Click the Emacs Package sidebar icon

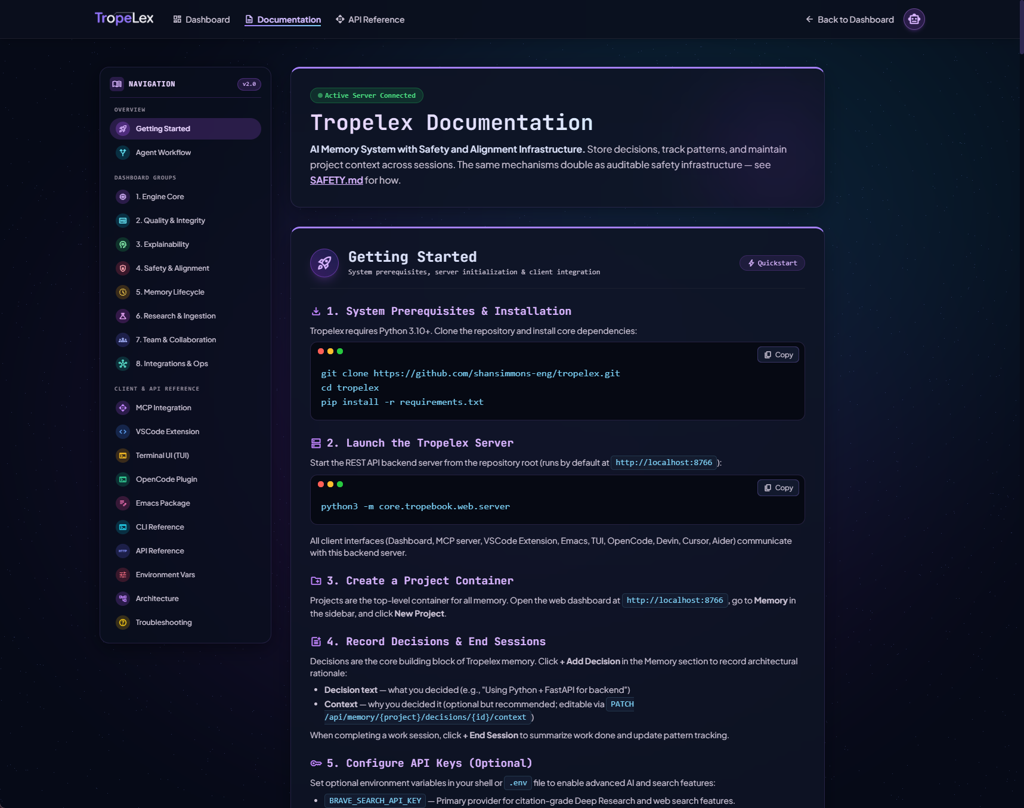[x=123, y=503]
